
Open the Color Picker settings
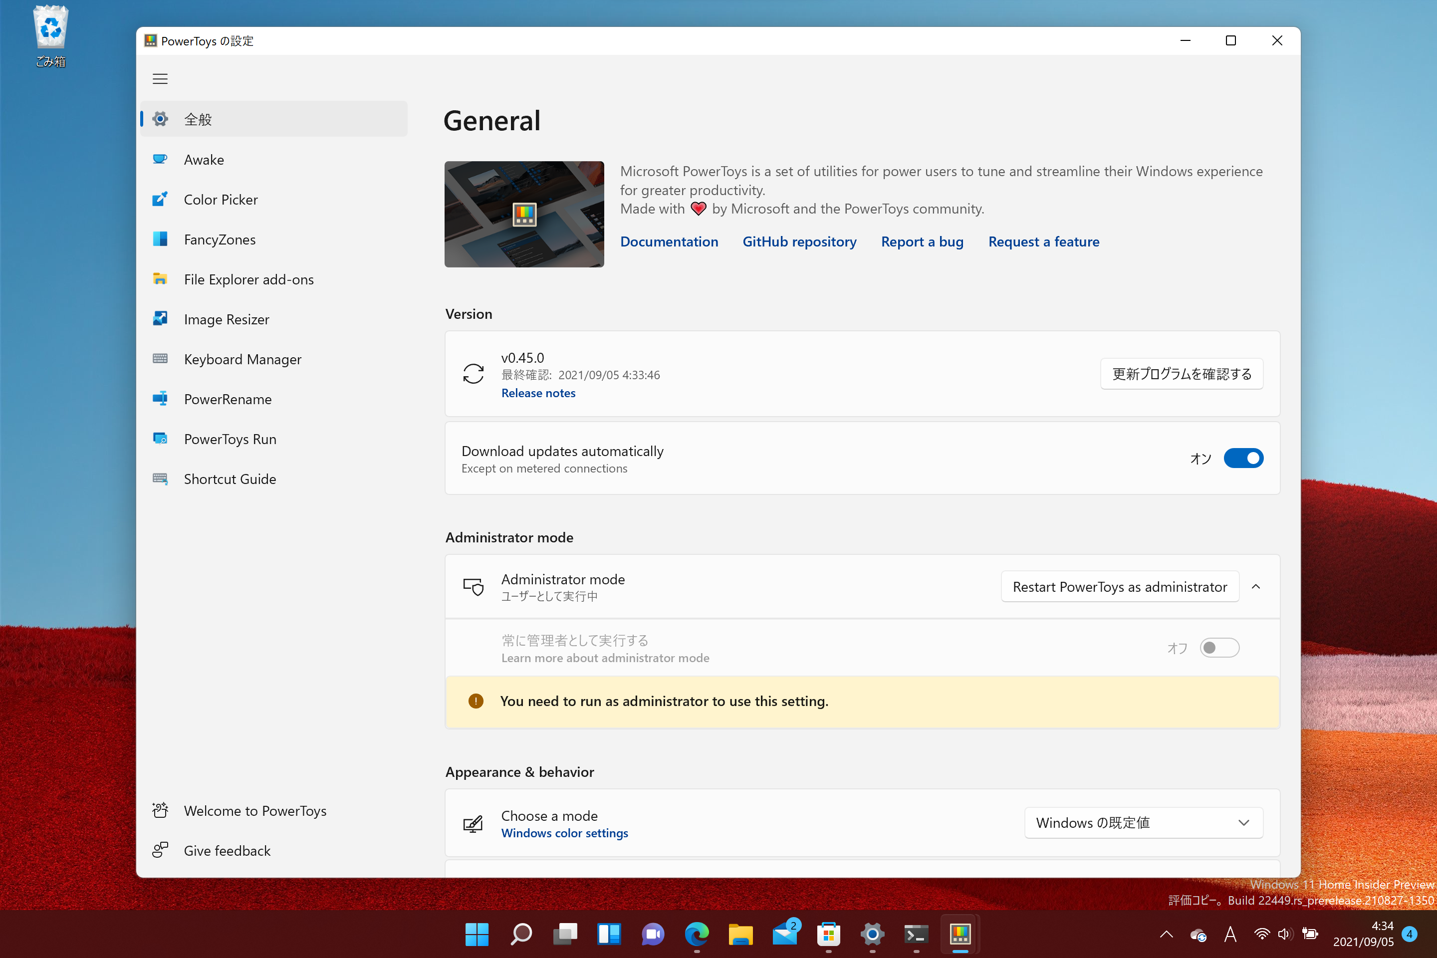pyautogui.click(x=221, y=199)
